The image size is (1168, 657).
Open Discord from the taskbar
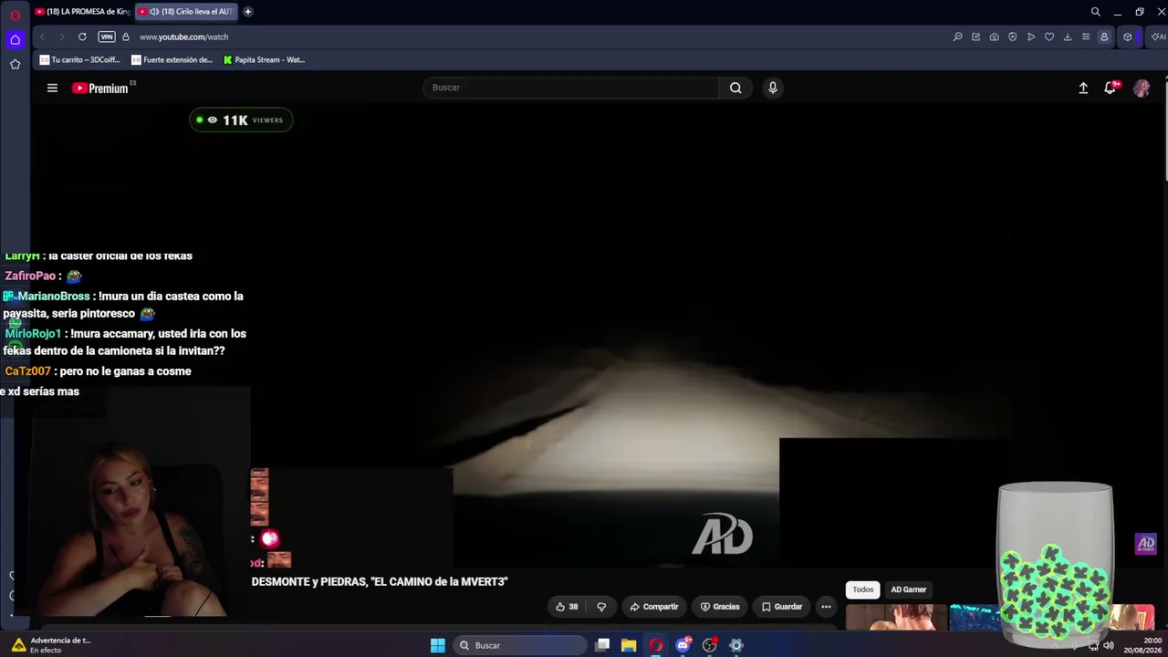coord(683,645)
